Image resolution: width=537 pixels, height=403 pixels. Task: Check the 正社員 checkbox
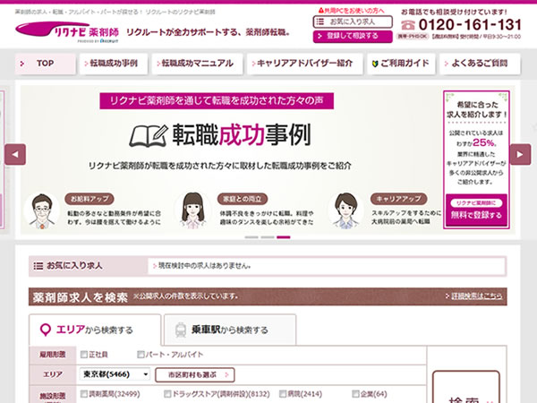pyautogui.click(x=84, y=355)
